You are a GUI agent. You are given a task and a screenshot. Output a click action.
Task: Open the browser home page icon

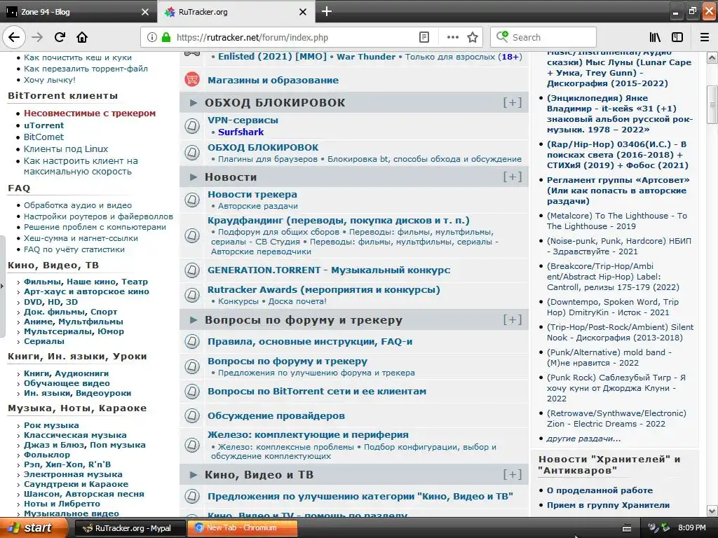coord(82,37)
